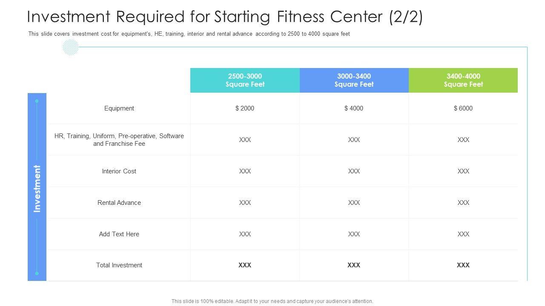
Task: Select the $ 2000 equipment cell
Action: (245, 108)
